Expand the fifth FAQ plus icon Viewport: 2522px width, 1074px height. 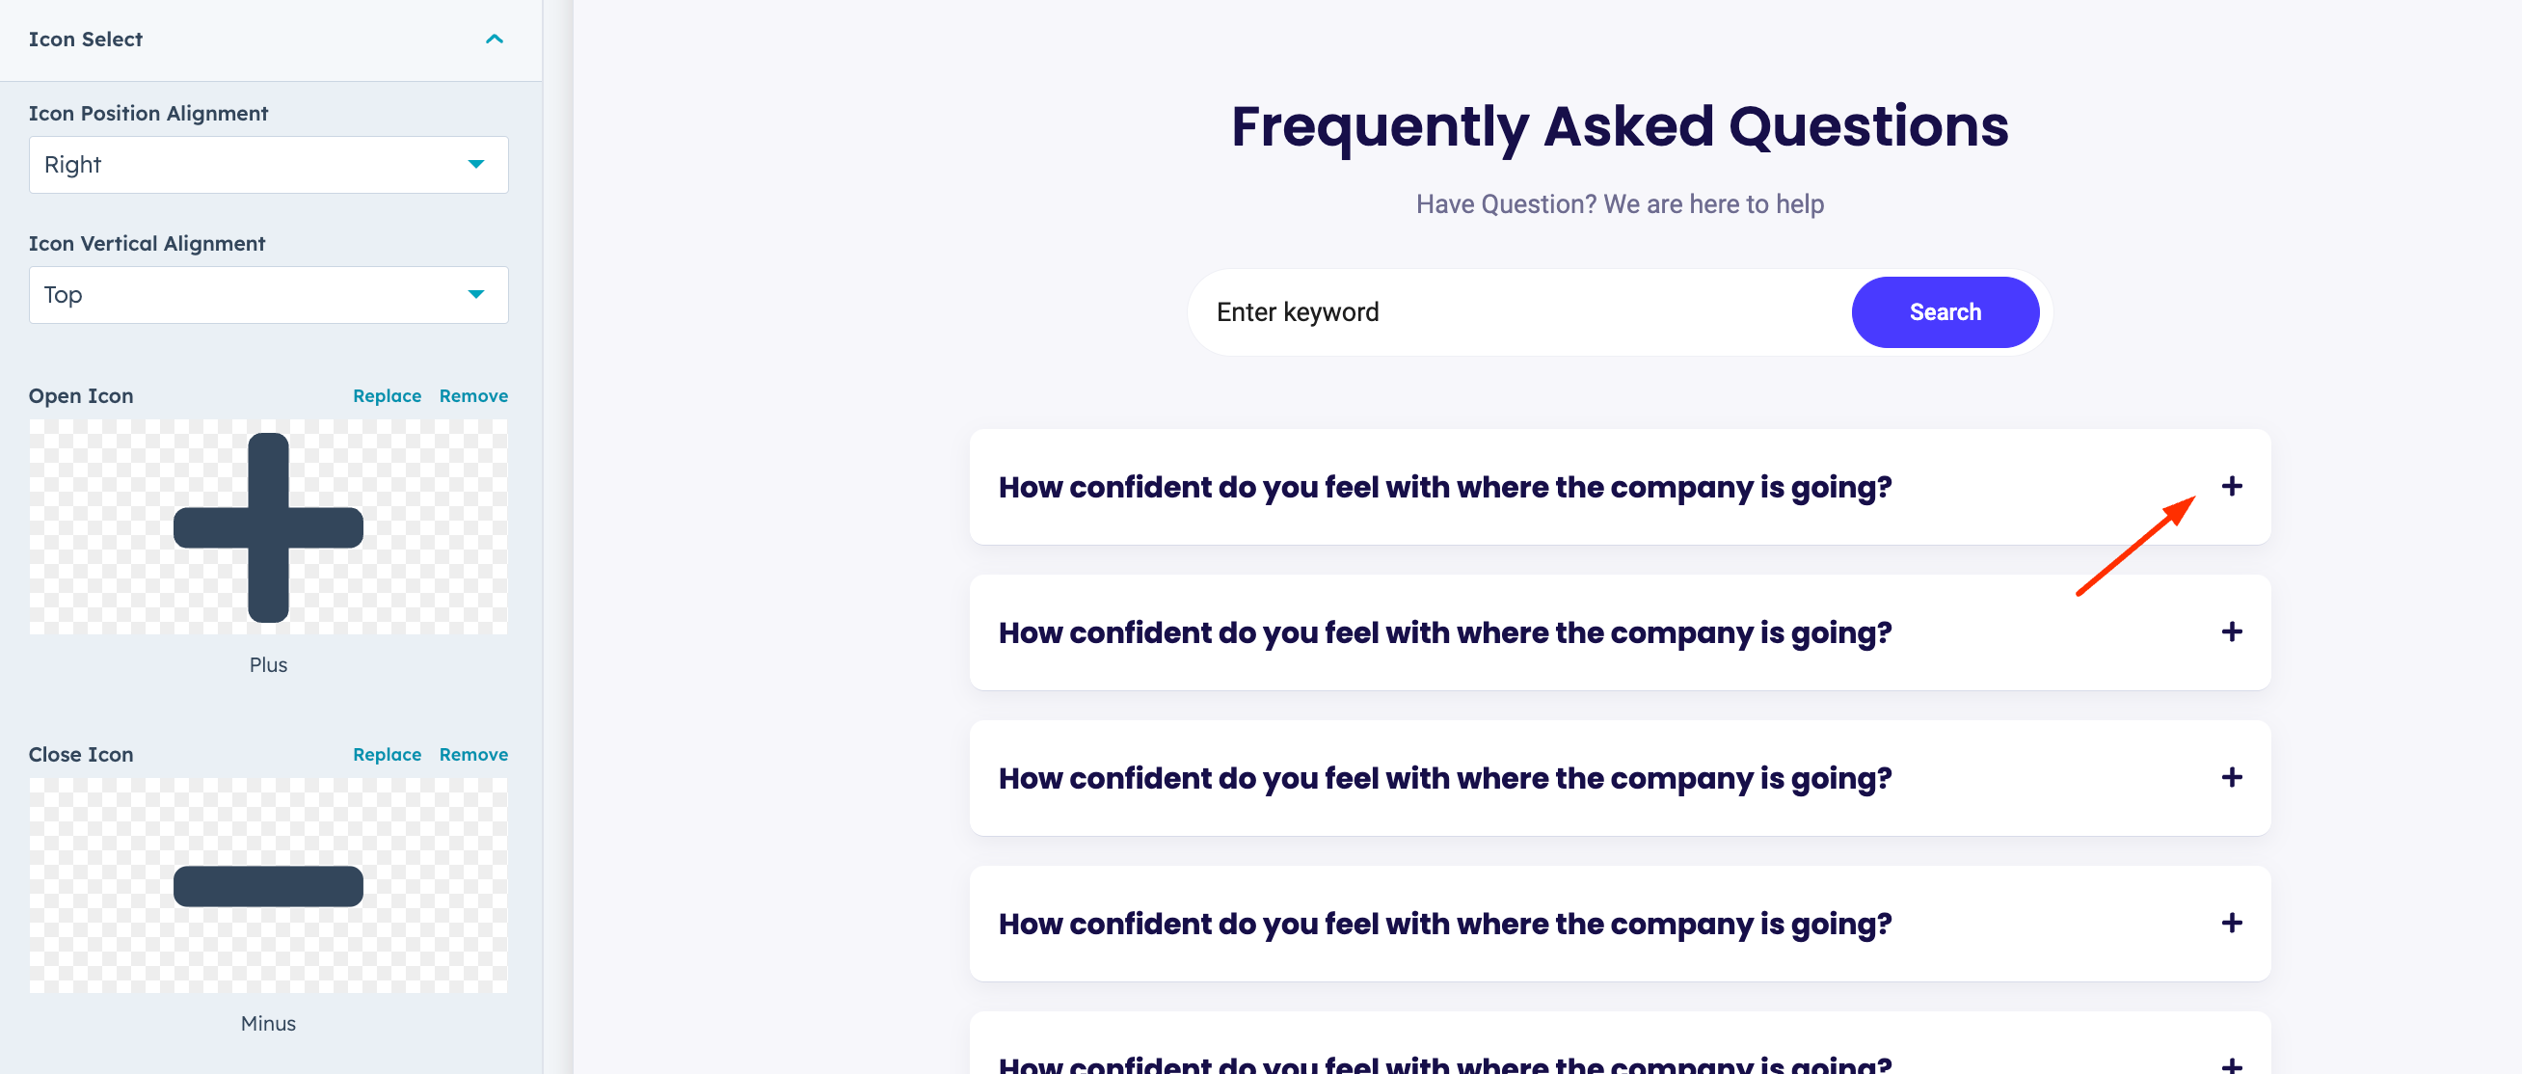click(x=2231, y=1064)
